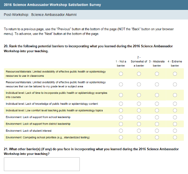Select 'Extreme barrier' for lack of student interest

175,131
